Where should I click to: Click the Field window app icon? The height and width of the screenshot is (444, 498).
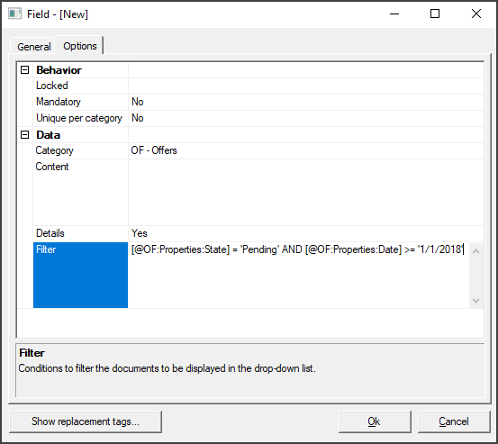coord(14,14)
